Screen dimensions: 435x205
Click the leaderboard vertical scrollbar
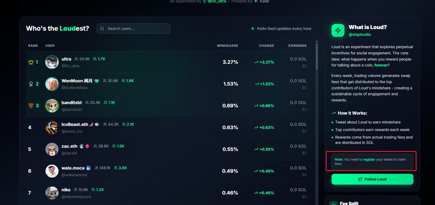tap(317, 57)
